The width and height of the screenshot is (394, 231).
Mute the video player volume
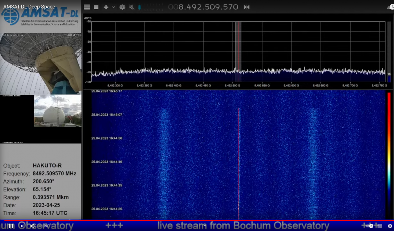tap(33, 226)
